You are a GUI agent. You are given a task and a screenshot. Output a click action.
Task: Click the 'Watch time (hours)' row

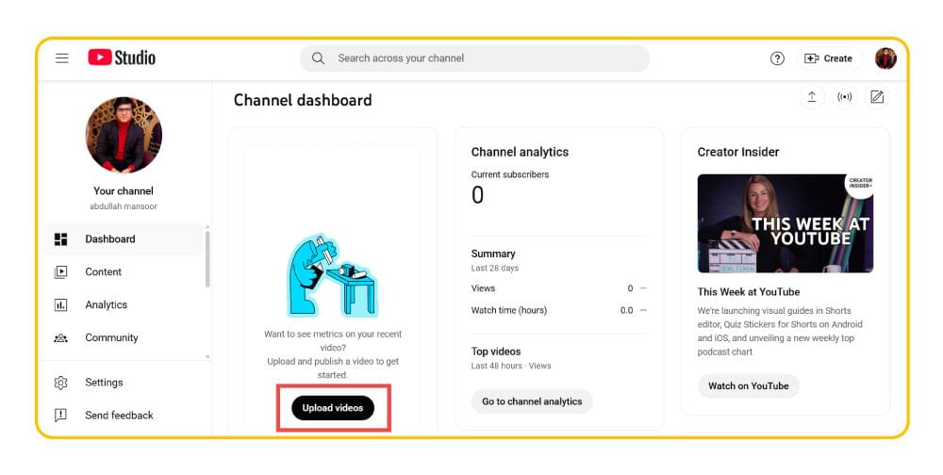point(559,310)
